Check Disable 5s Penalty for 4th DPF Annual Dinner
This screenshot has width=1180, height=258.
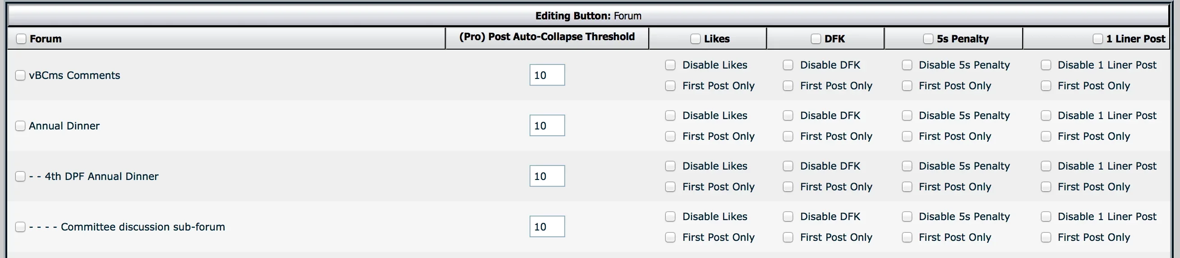point(907,166)
